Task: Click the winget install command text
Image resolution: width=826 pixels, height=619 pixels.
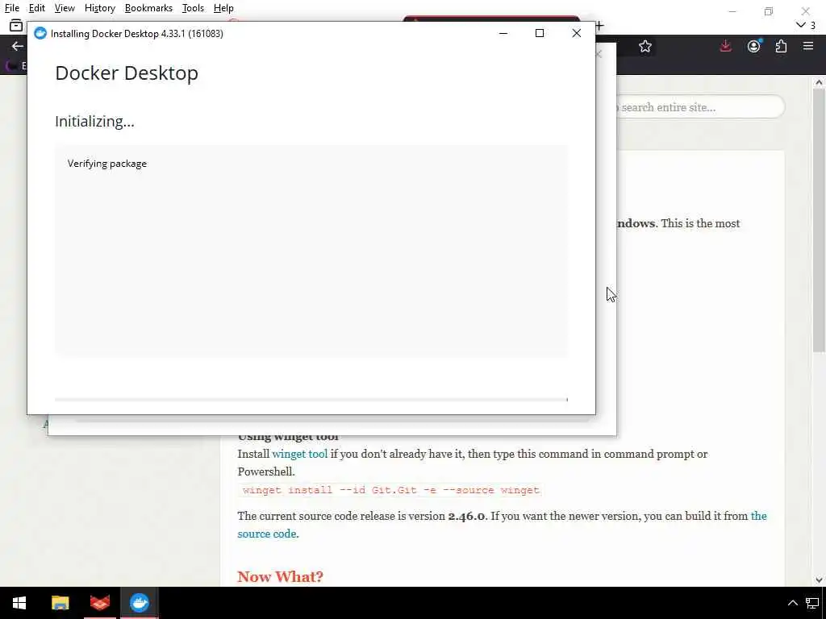Action: coord(391,490)
